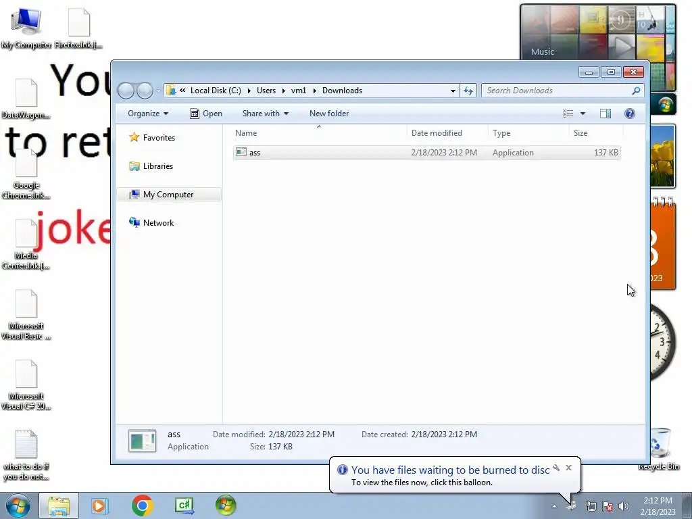Sort by Date modified column header
The height and width of the screenshot is (519, 692).
(447, 133)
